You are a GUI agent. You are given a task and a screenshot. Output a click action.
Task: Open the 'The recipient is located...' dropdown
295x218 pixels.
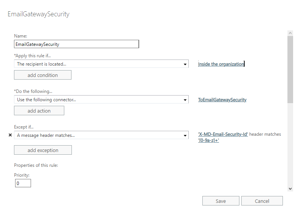pos(101,64)
